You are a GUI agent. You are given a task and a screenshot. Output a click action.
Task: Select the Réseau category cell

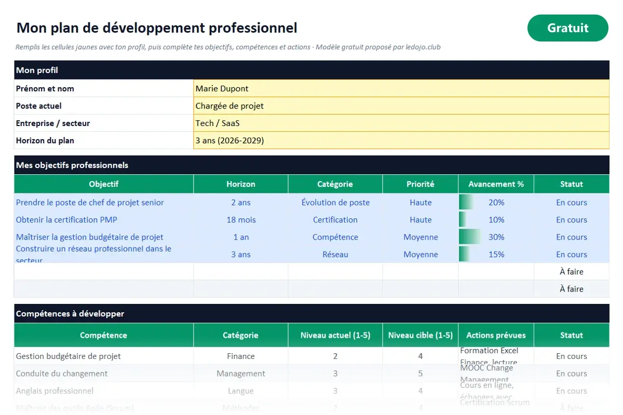point(335,254)
